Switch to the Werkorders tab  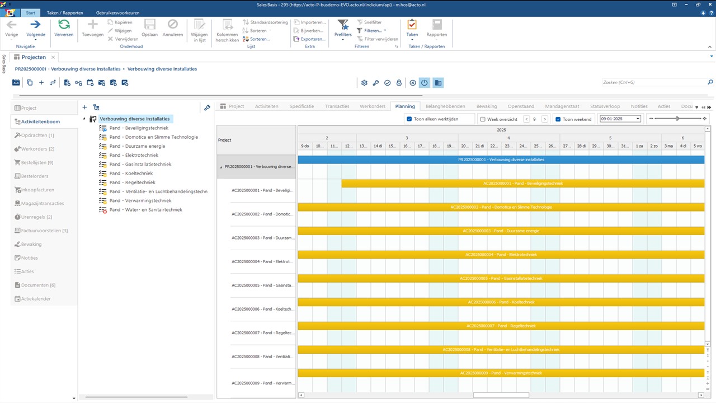(x=372, y=106)
